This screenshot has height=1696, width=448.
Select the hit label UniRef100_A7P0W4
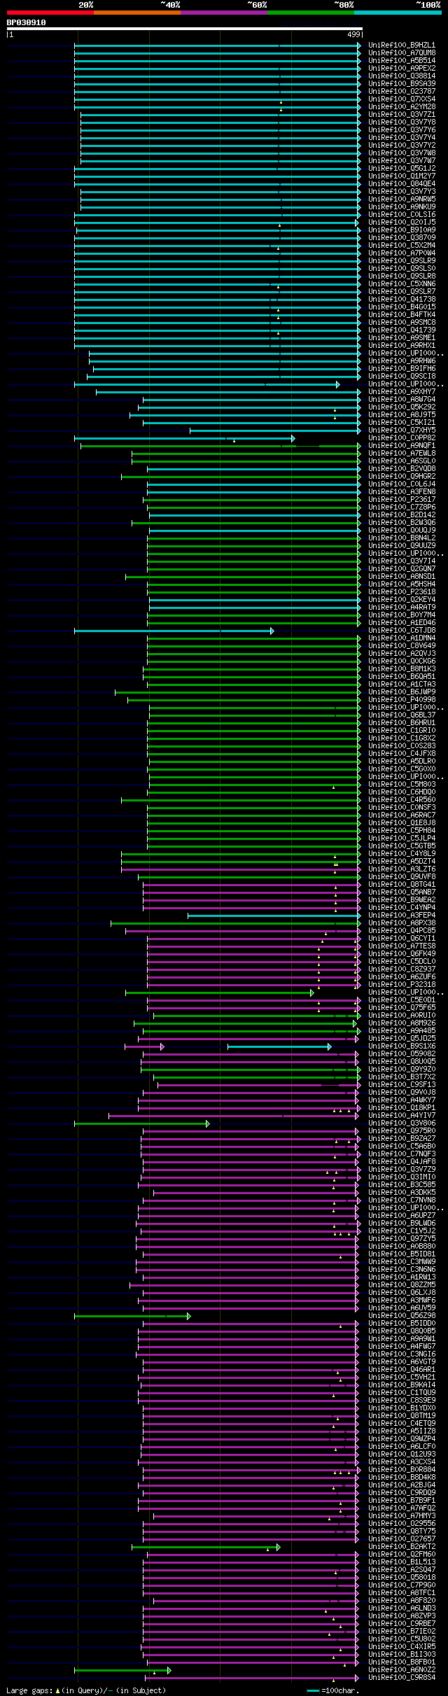pyautogui.click(x=402, y=253)
